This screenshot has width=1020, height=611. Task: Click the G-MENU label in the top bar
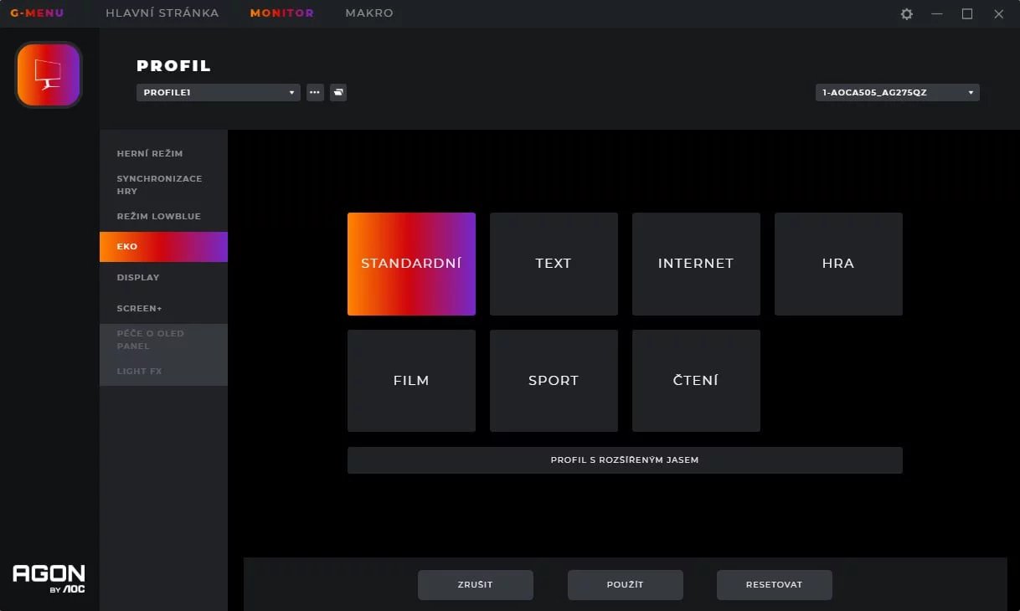pyautogui.click(x=36, y=13)
